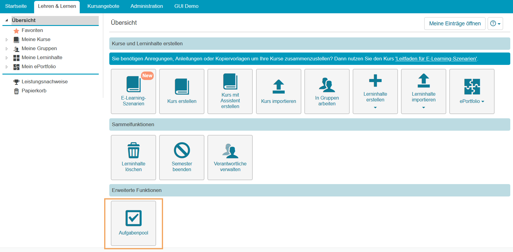Click the Kurs erstellen book icon

[182, 87]
